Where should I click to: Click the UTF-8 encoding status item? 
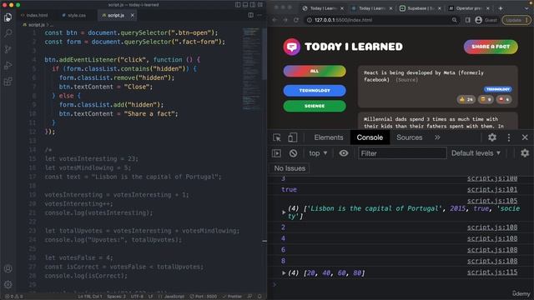pos(137,297)
